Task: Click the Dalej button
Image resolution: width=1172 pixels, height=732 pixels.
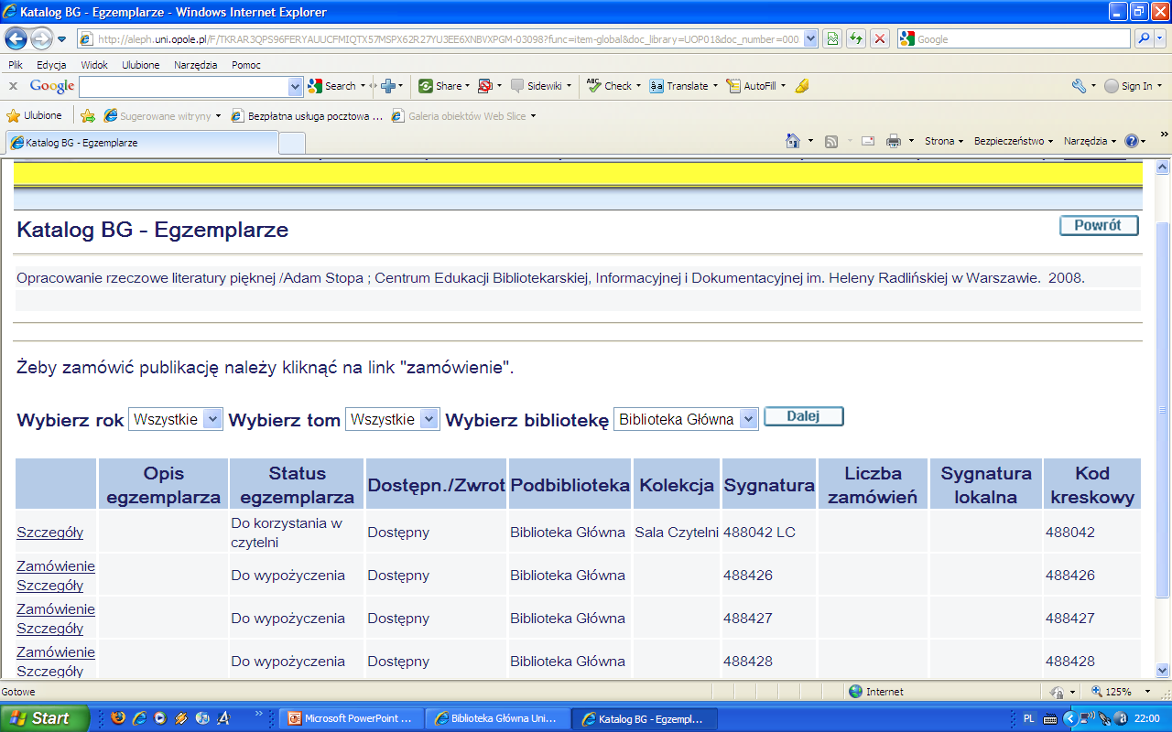Action: [803, 417]
